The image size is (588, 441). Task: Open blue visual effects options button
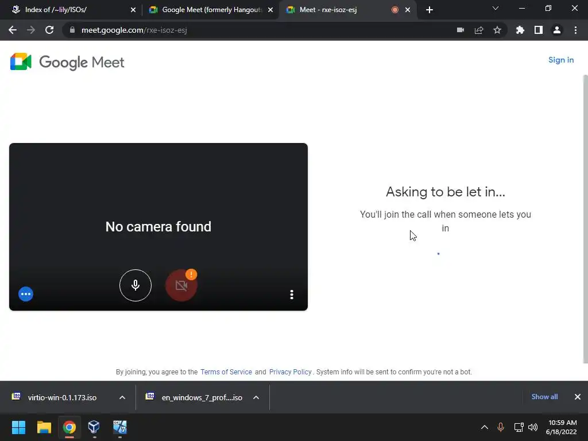[26, 294]
